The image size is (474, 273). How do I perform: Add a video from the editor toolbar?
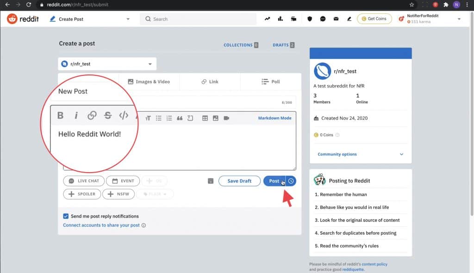point(226,118)
